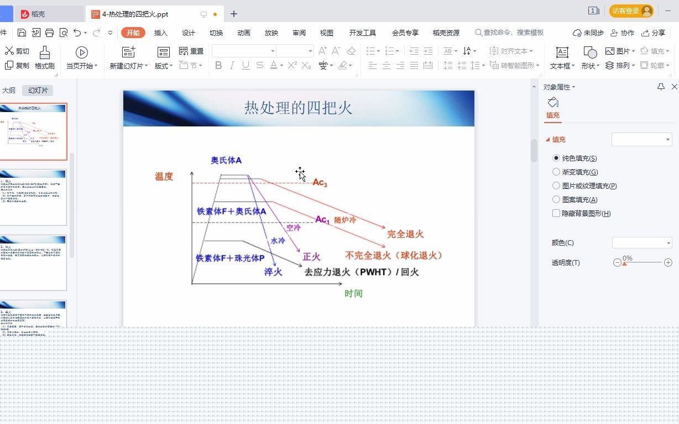Toggle Italic formatting
Screen dimensions: 679x424
(232, 66)
